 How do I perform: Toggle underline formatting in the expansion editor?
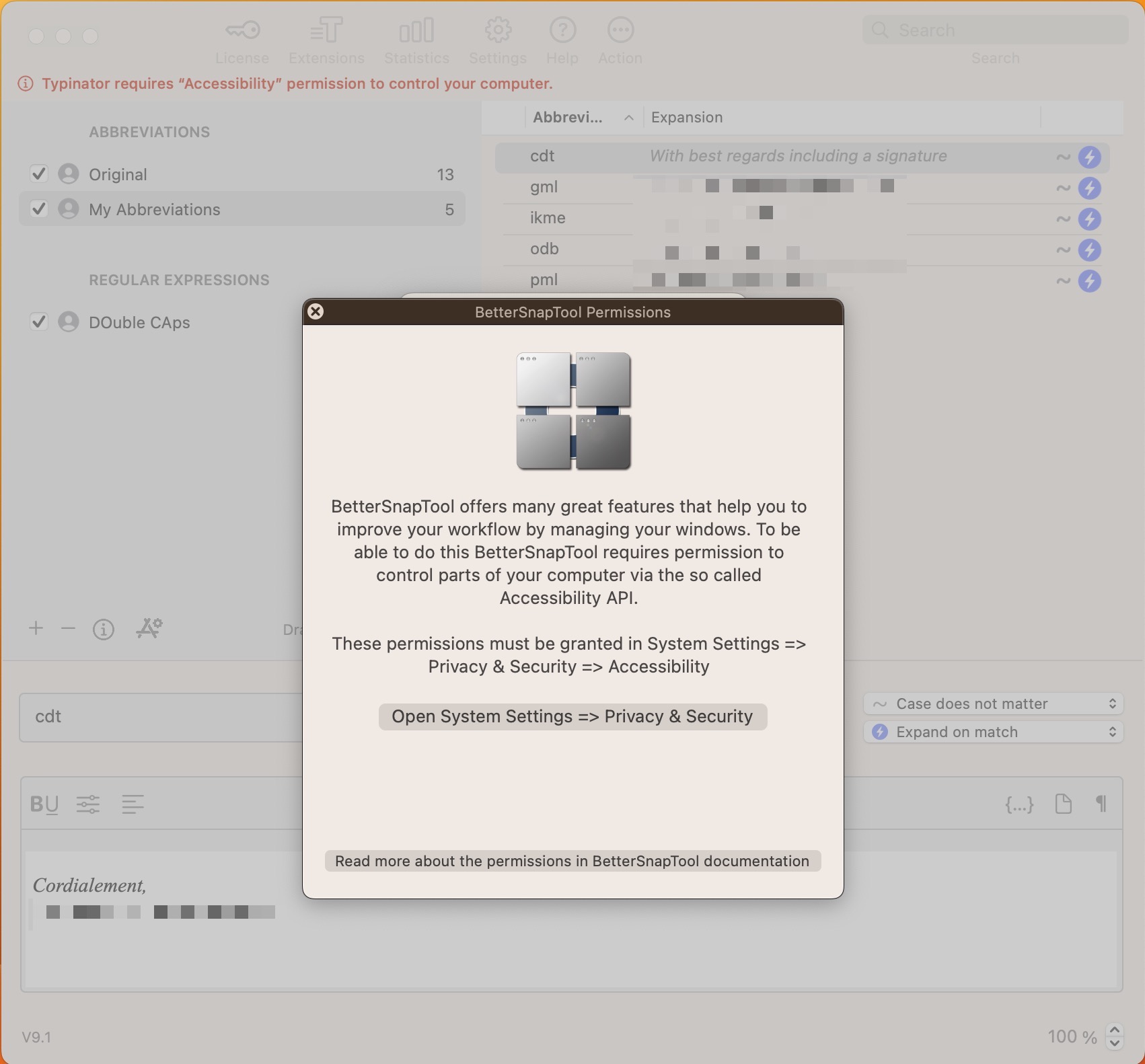tap(52, 804)
